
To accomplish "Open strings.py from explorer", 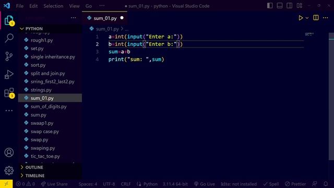I will 50,90.
